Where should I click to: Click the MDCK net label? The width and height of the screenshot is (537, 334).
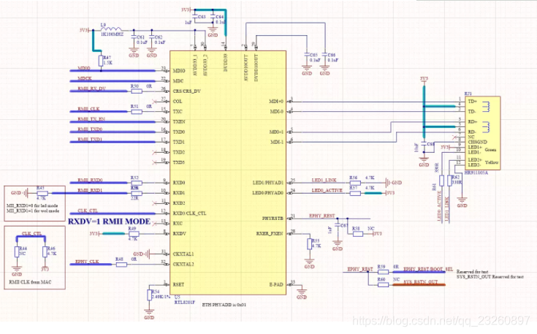click(x=85, y=78)
